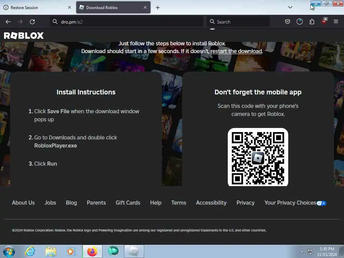Click the Install Instructions heading
The image size is (344, 258).
click(86, 92)
